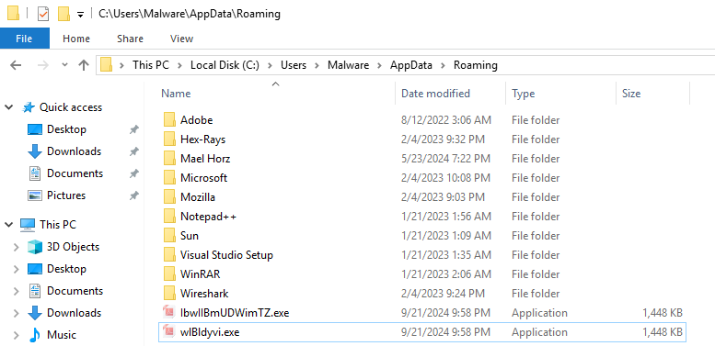Select the 3D Objects cube icon
This screenshot has width=715, height=346.
35,247
